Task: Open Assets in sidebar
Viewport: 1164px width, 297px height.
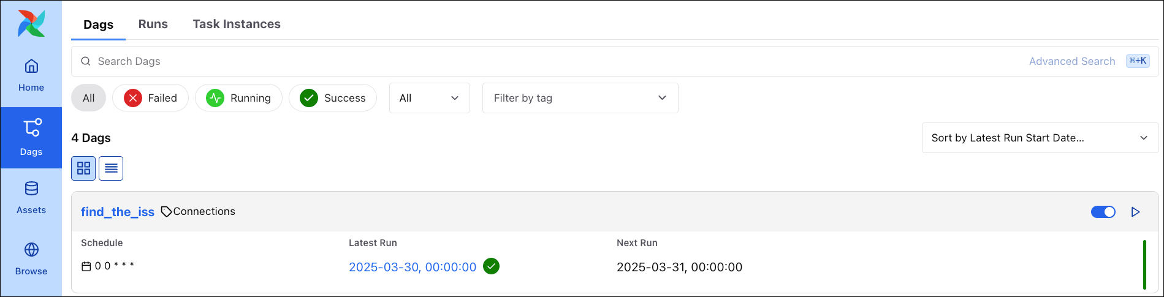Action: click(x=31, y=197)
